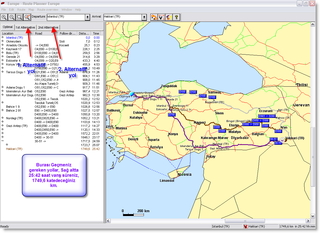The width and height of the screenshot is (320, 233).
Task: Click the yellow question mark help icon
Action: pyautogui.click(x=176, y=17)
